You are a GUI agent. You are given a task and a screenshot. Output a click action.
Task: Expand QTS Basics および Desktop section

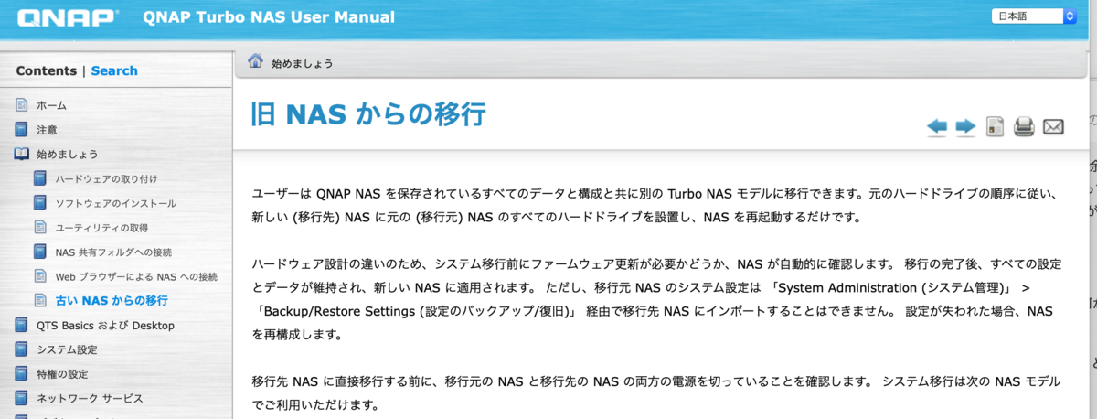105,325
